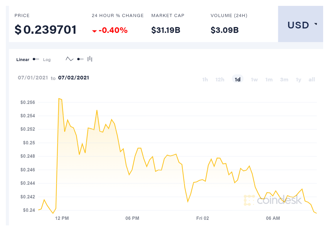Click the candlestick chart icon
This screenshot has width=329, height=243.
click(x=90, y=59)
